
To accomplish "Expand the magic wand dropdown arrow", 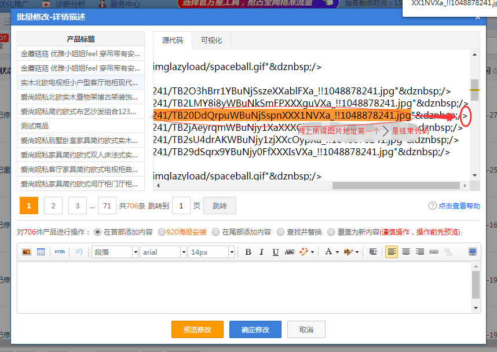I will pyautogui.click(x=313, y=252).
